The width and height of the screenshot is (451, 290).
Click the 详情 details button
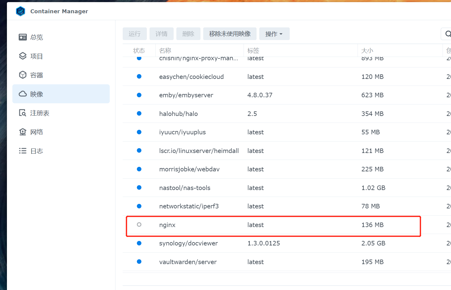pyautogui.click(x=161, y=34)
